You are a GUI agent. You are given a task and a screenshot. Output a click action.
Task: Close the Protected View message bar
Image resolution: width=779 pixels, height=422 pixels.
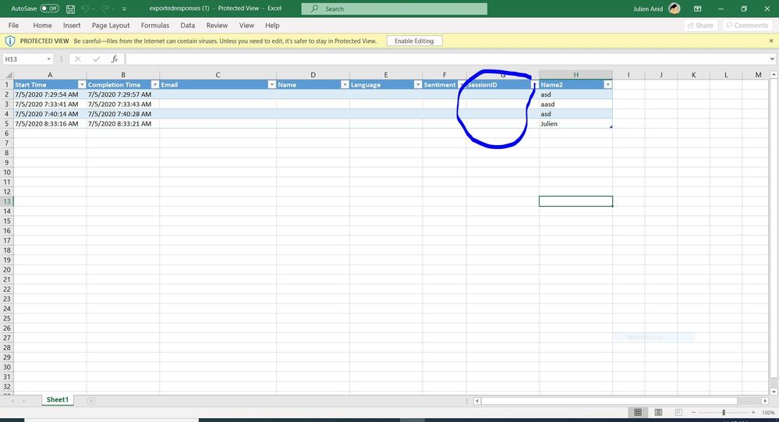coord(771,41)
